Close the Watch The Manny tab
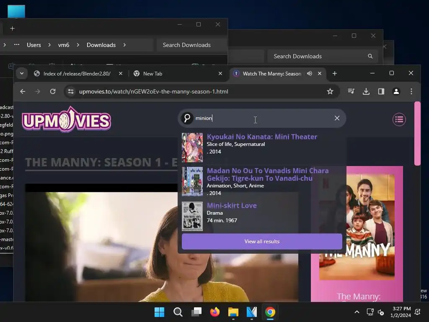This screenshot has width=429, height=322. (320, 74)
